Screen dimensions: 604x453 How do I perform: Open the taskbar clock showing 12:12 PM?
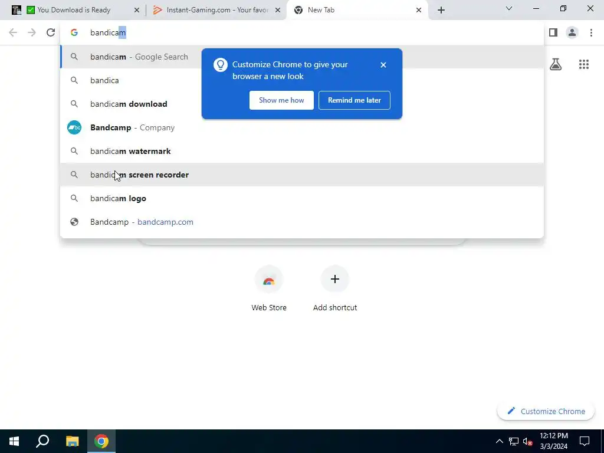click(x=553, y=441)
